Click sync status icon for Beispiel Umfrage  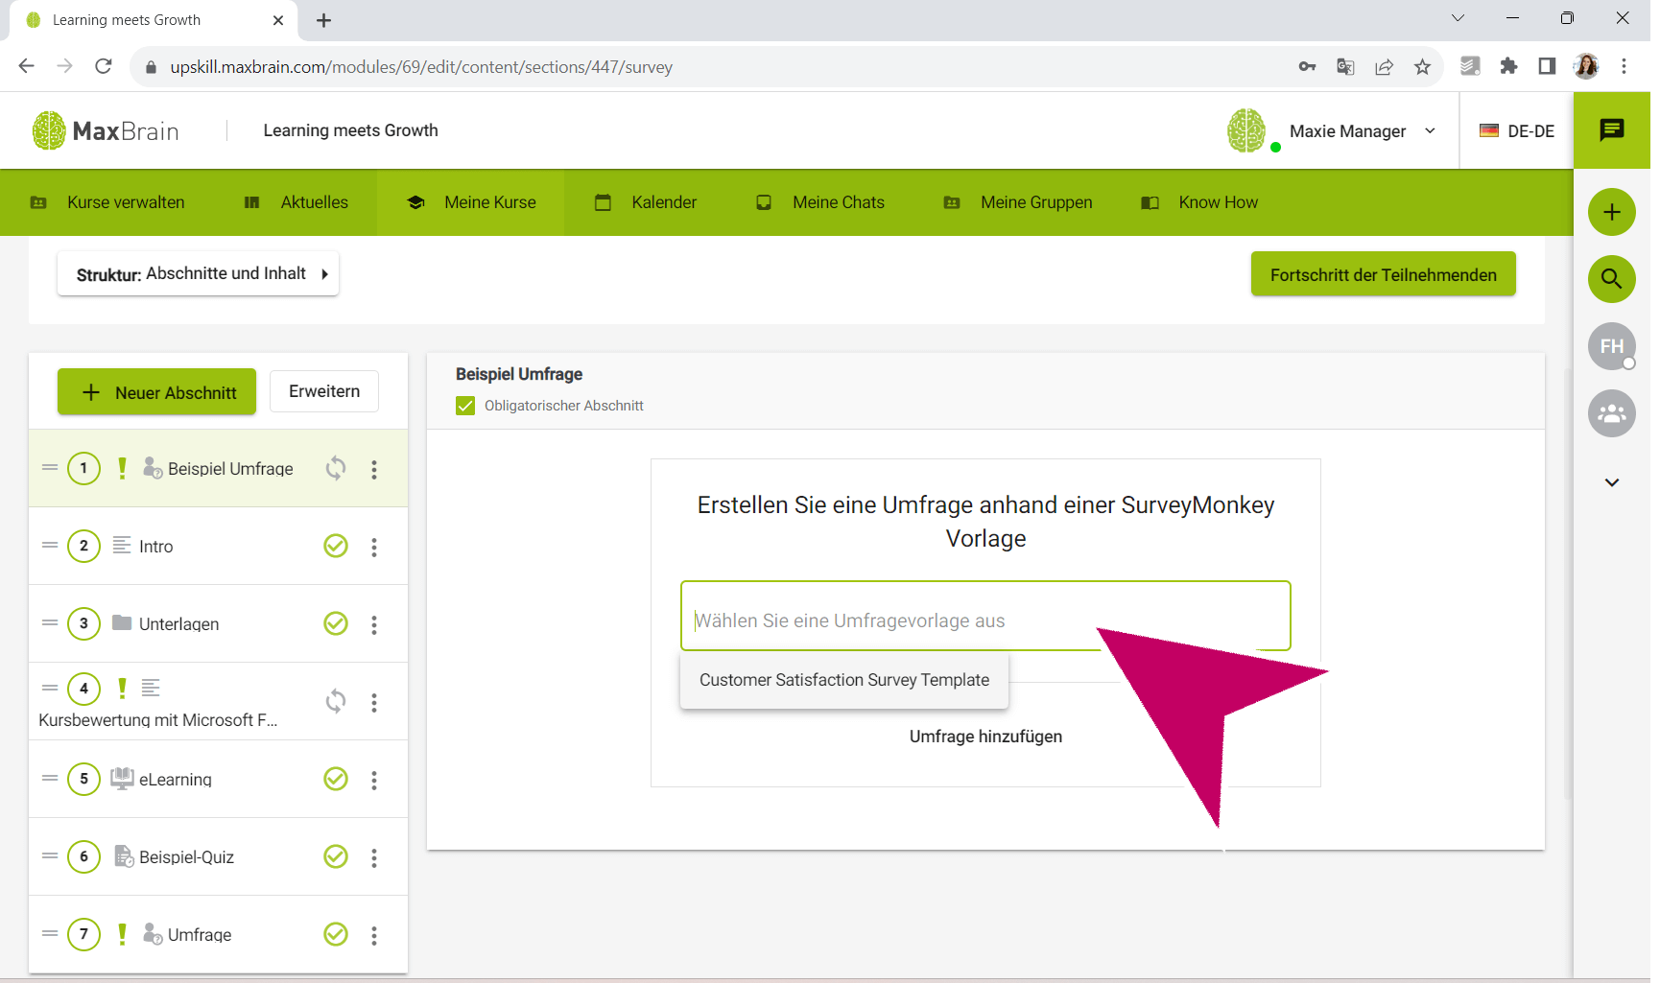(335, 468)
